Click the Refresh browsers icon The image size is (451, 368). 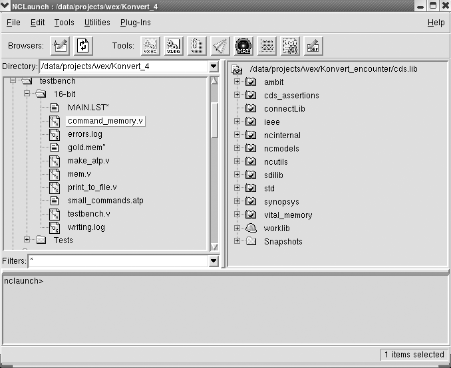tap(83, 46)
